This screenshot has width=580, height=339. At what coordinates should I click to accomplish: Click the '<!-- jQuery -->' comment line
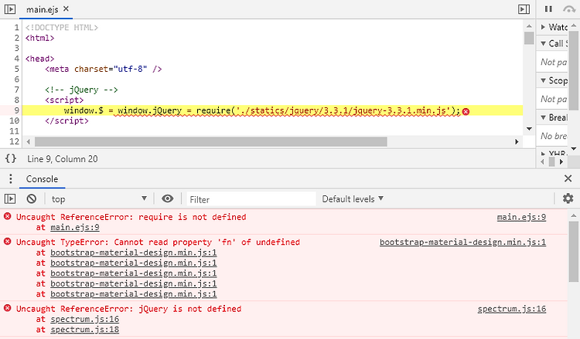point(81,90)
